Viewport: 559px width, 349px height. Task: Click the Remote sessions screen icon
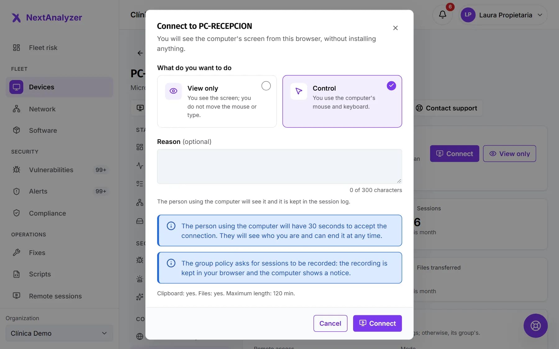16,296
